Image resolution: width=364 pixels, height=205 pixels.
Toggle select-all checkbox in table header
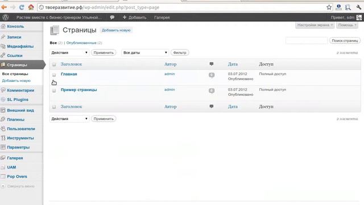[54, 64]
